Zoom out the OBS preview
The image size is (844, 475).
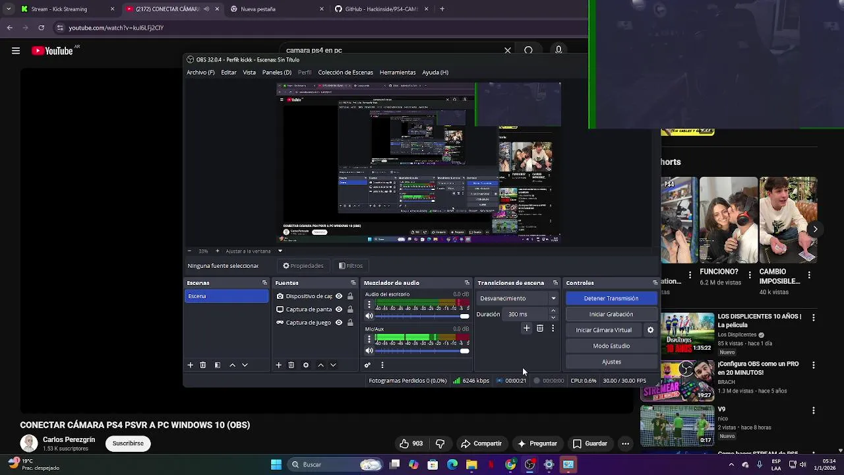tap(190, 251)
